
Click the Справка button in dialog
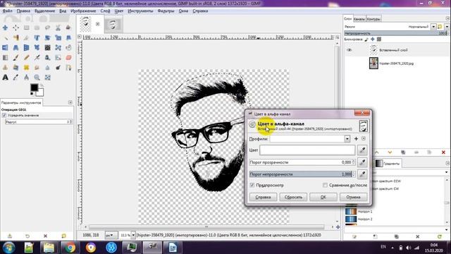[263, 197]
